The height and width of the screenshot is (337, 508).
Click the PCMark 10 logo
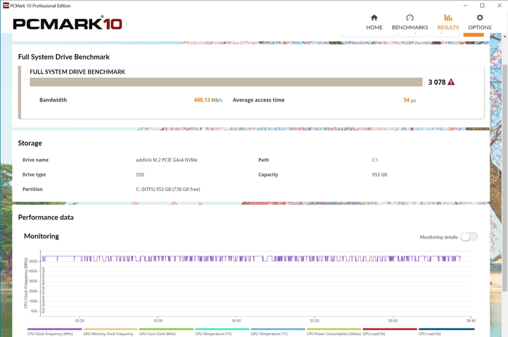pos(67,23)
